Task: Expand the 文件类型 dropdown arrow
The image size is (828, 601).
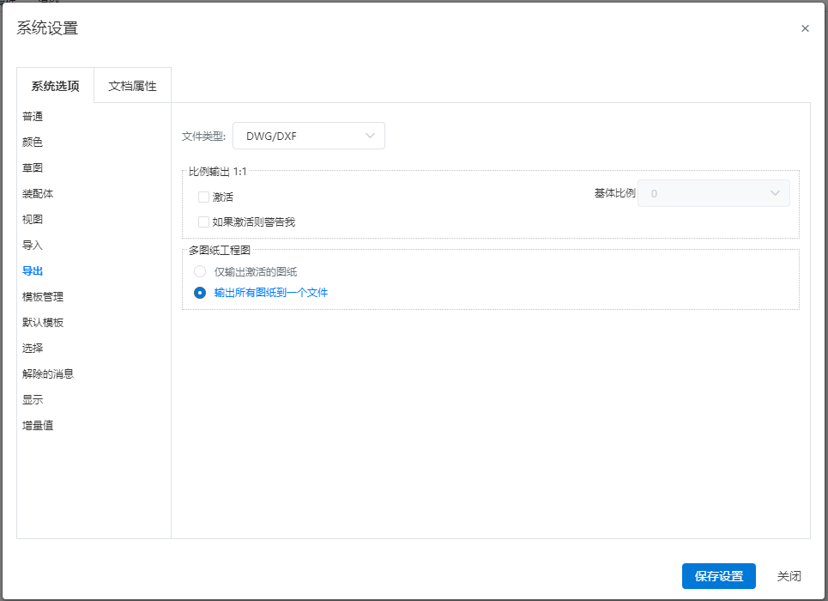Action: pos(370,136)
